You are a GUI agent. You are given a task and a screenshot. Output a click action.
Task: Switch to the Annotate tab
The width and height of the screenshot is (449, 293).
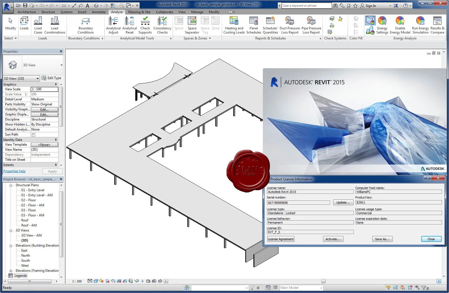click(x=99, y=12)
